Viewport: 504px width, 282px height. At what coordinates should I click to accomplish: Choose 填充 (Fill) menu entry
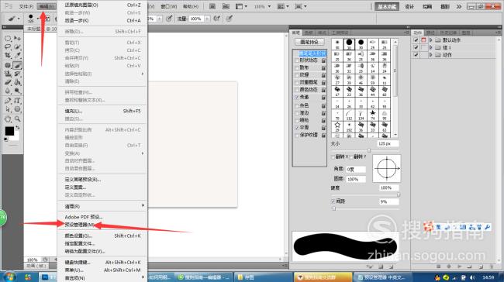(x=74, y=111)
